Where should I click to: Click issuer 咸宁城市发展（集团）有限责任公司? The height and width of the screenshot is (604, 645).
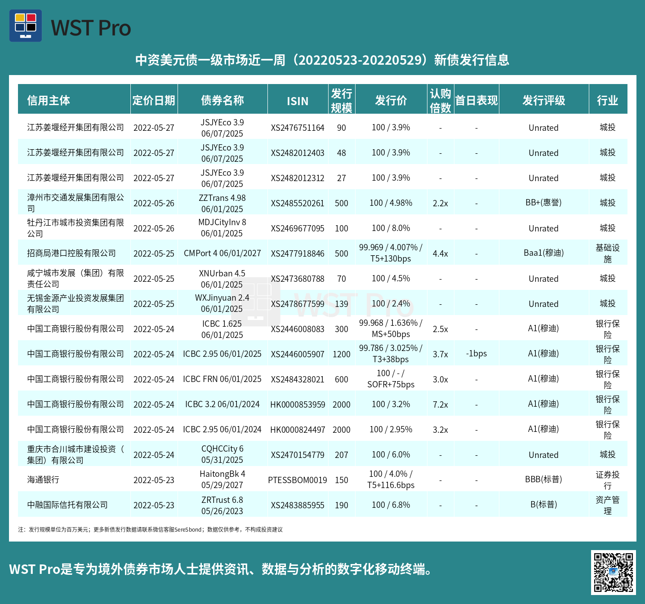(76, 279)
